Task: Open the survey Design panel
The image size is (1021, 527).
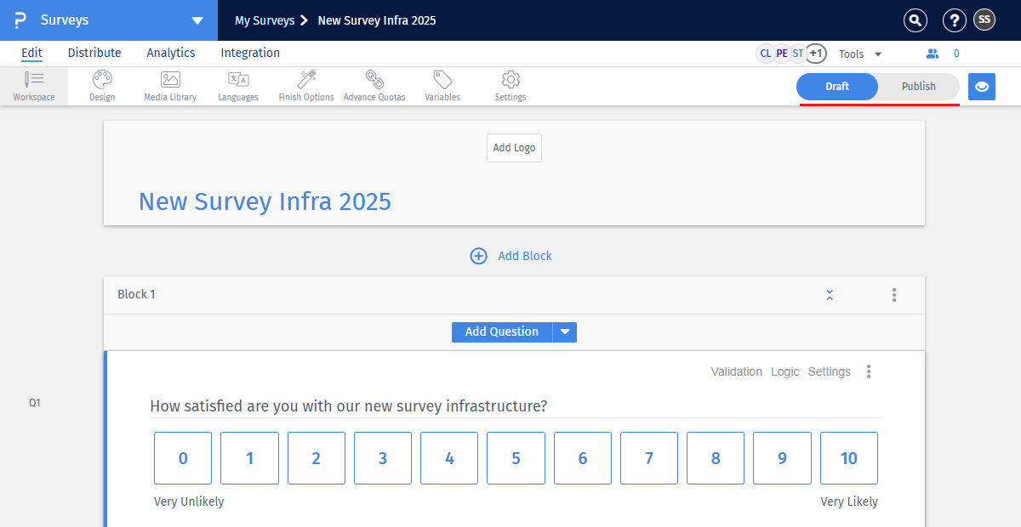Action: pos(101,85)
